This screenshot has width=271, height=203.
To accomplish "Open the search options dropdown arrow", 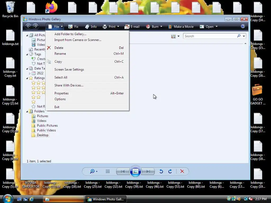I will tap(244, 36).
